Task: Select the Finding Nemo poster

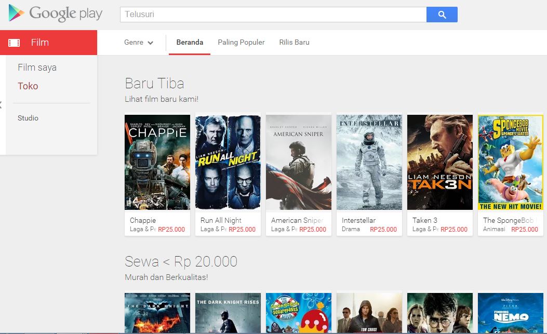Action: pos(511,313)
